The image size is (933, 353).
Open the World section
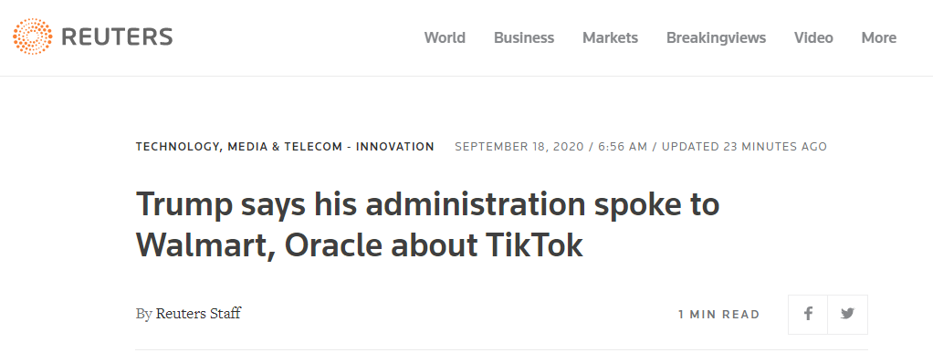click(445, 38)
